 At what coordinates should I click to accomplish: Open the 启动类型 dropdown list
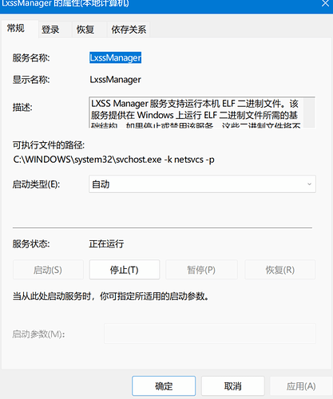(202, 184)
